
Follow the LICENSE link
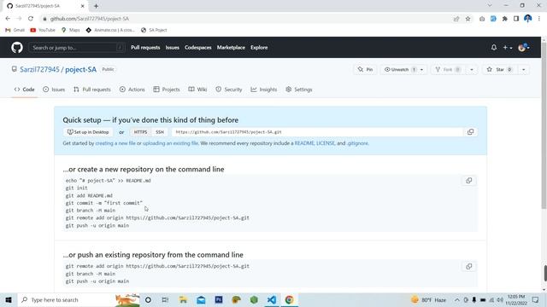[326, 143]
